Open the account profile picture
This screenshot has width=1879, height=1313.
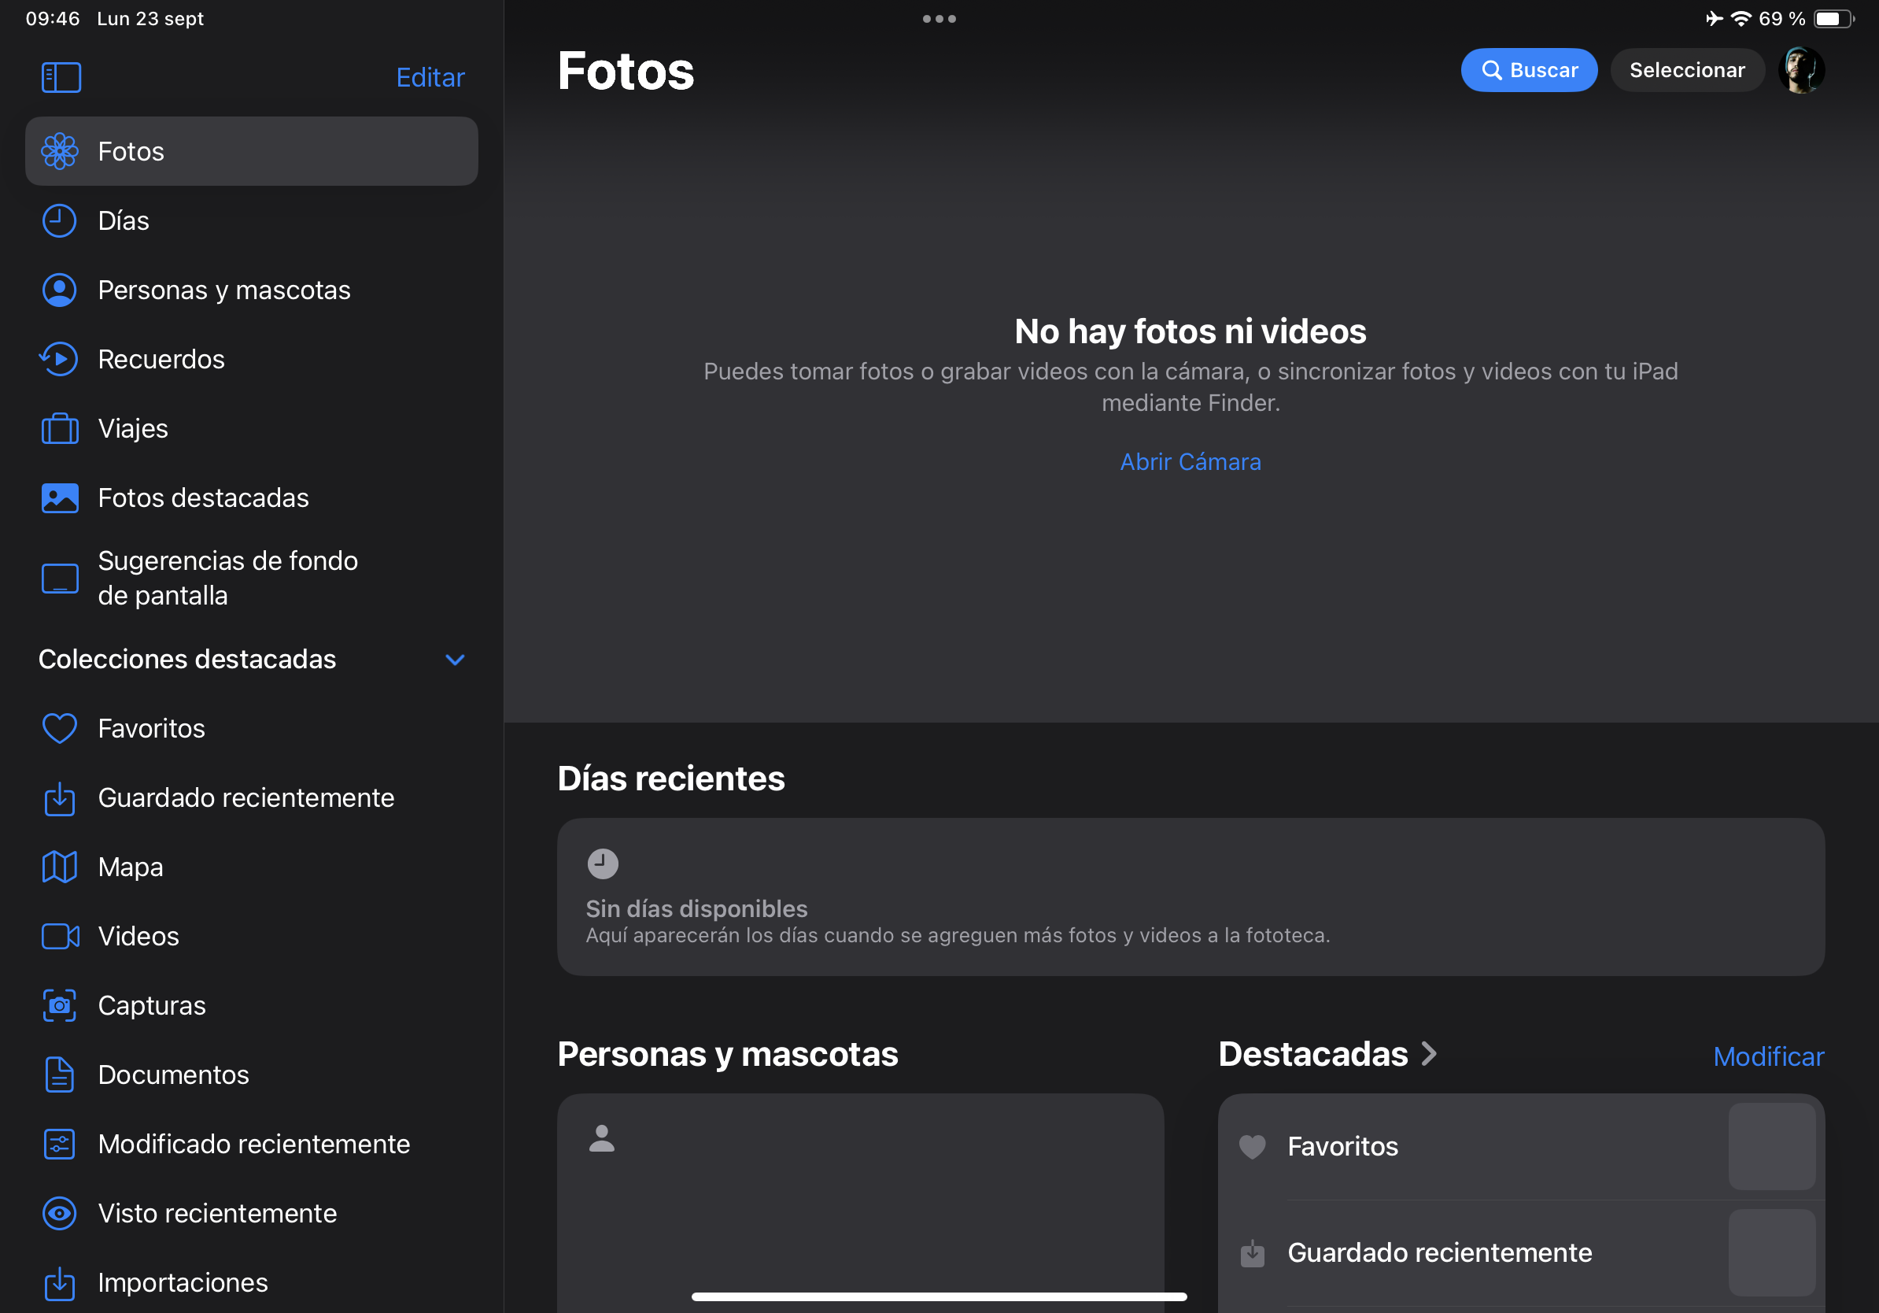tap(1800, 70)
